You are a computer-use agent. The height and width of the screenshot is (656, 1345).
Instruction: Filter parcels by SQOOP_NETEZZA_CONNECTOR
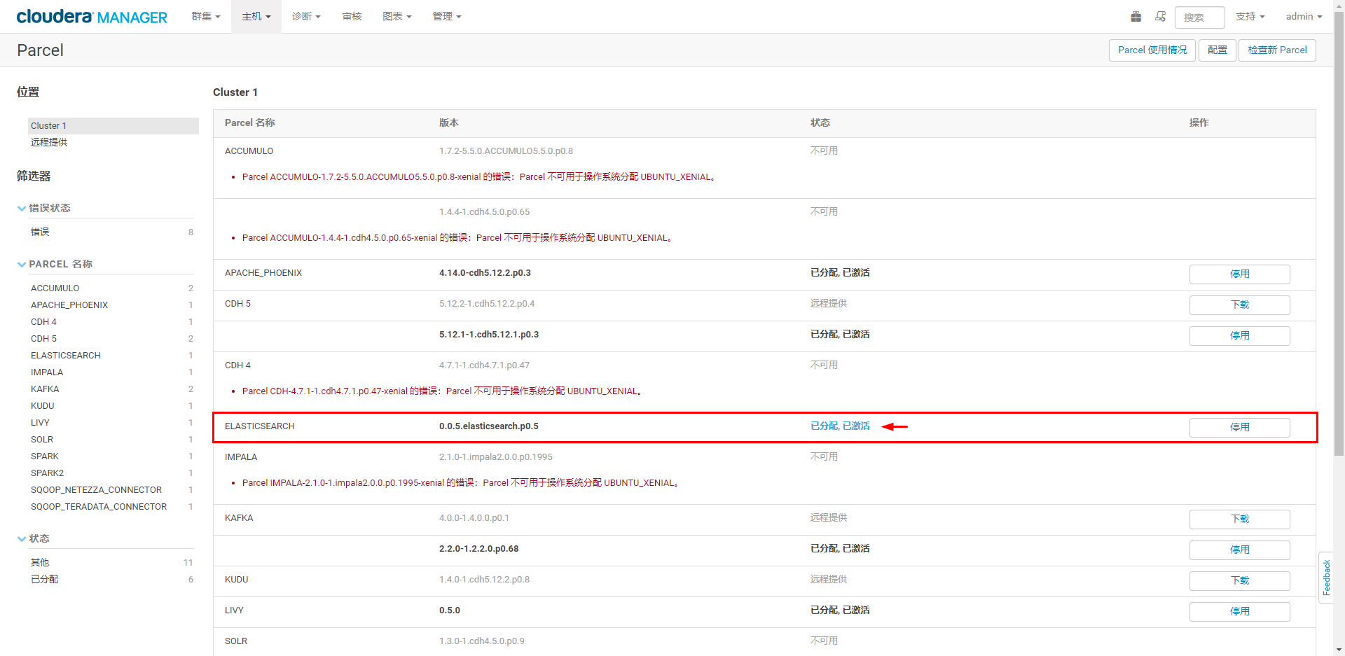click(x=97, y=490)
